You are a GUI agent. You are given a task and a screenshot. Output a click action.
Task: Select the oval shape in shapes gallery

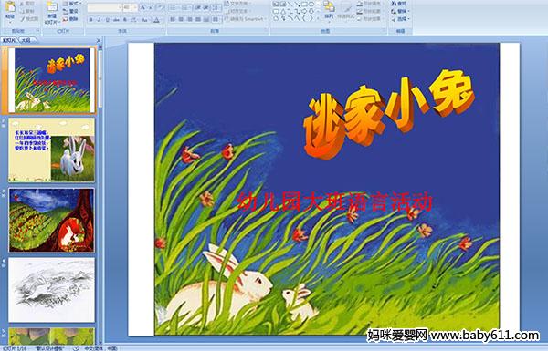click(x=311, y=5)
